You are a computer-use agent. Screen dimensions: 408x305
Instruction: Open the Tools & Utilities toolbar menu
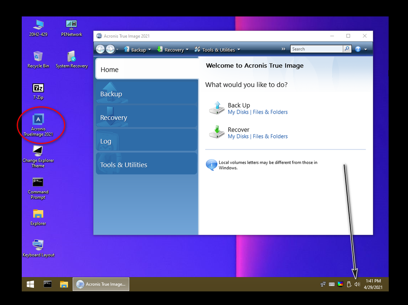pyautogui.click(x=217, y=50)
